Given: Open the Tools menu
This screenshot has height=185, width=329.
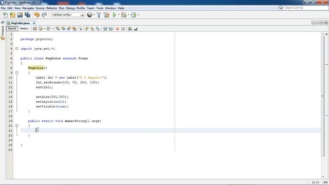Looking at the screenshot, I should coord(100,8).
